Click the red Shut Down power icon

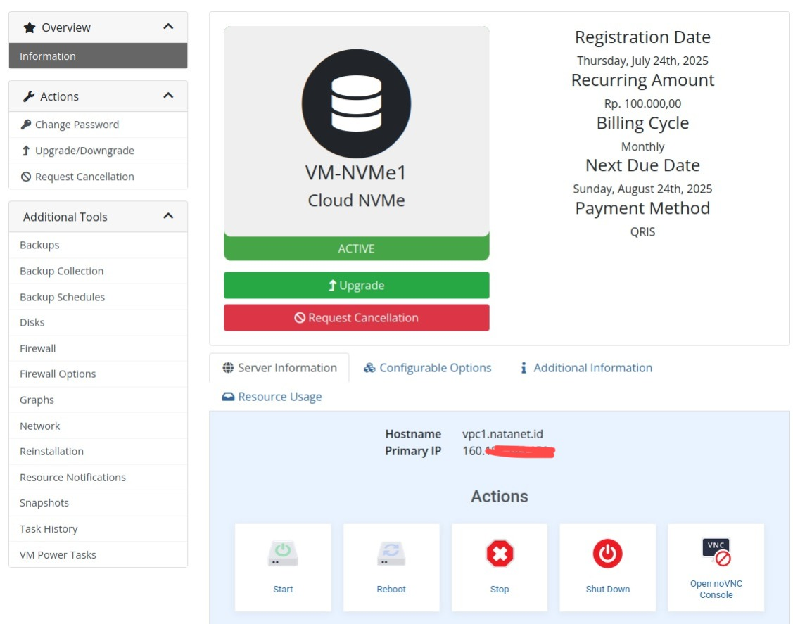coord(607,553)
